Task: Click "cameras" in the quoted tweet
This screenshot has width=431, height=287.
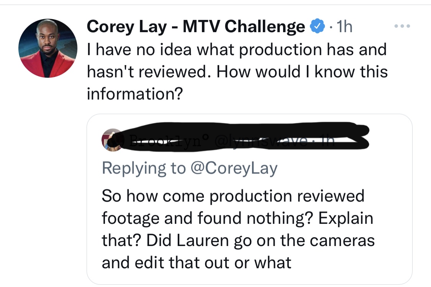Action: [x=342, y=241]
